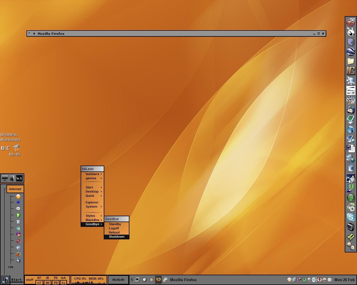Click the green exclamation tag dock icon
This screenshot has width=357, height=285.
(351, 237)
